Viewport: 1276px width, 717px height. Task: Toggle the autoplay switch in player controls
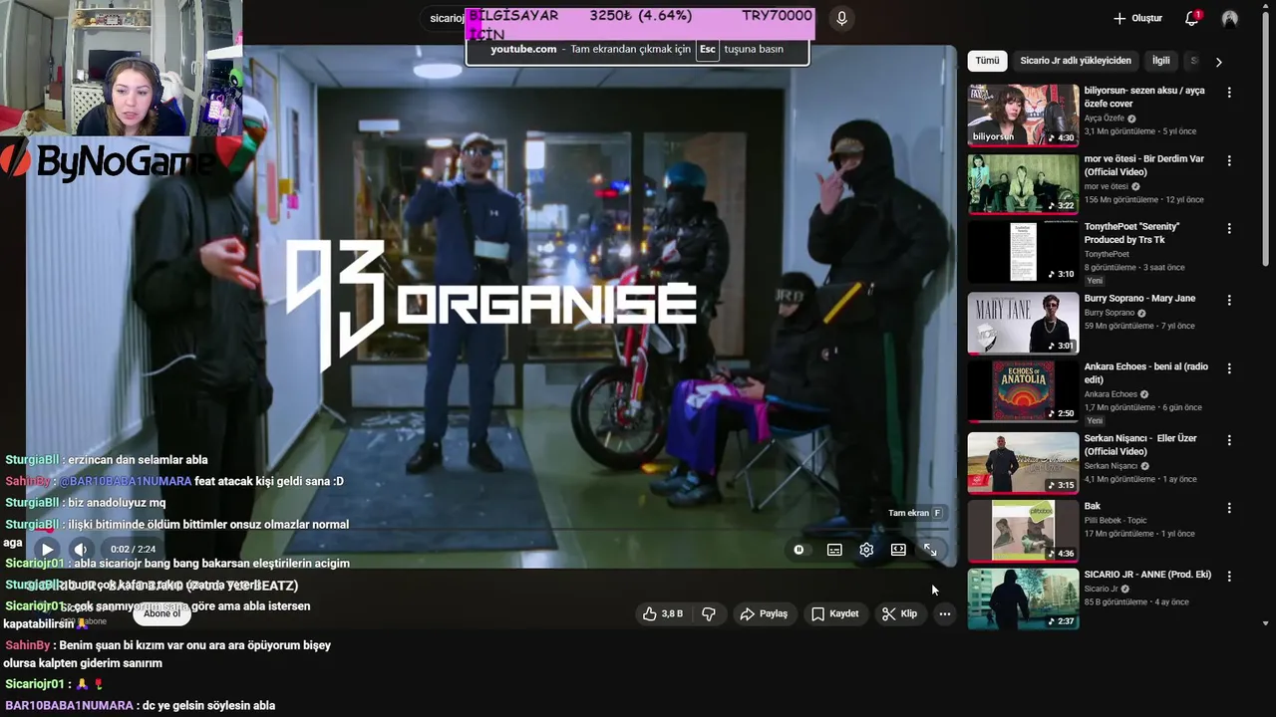tap(798, 550)
